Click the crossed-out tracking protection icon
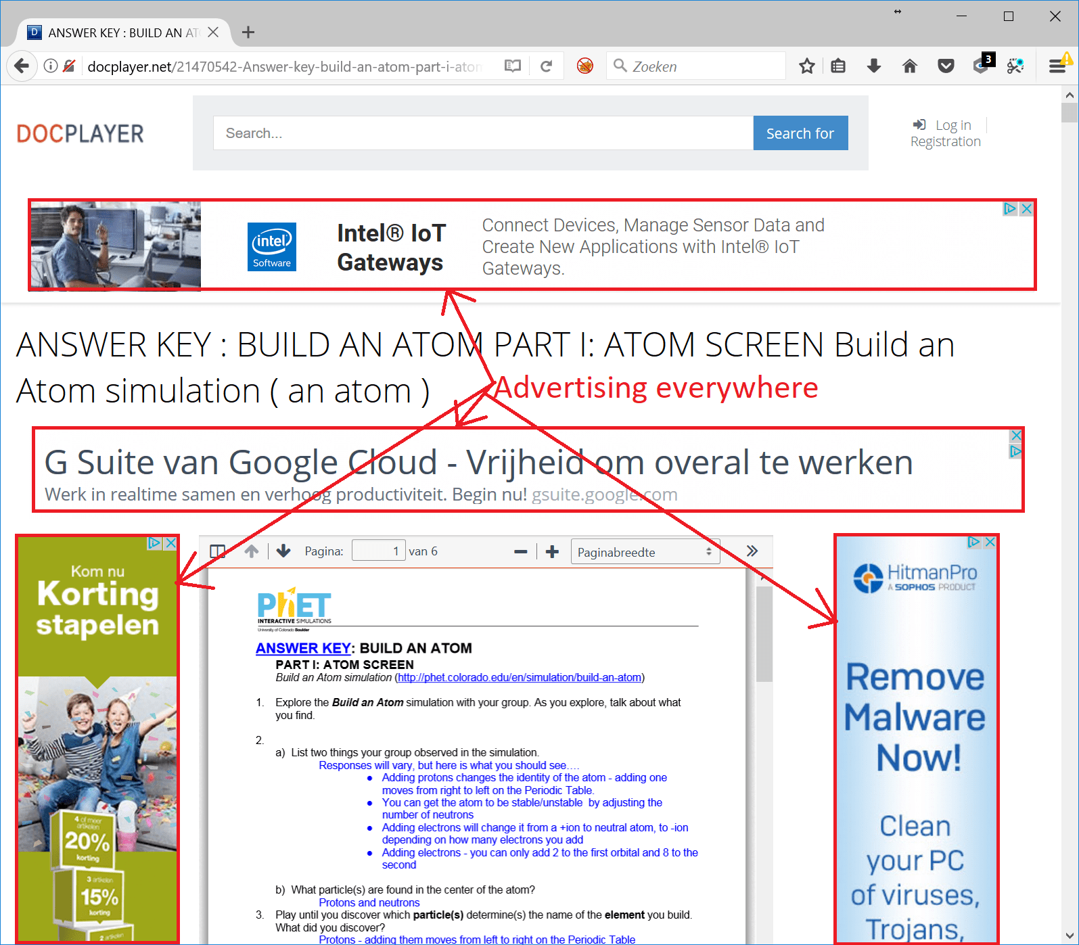 68,66
